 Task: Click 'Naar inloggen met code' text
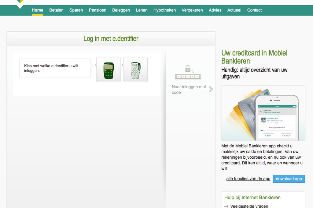pos(189,90)
